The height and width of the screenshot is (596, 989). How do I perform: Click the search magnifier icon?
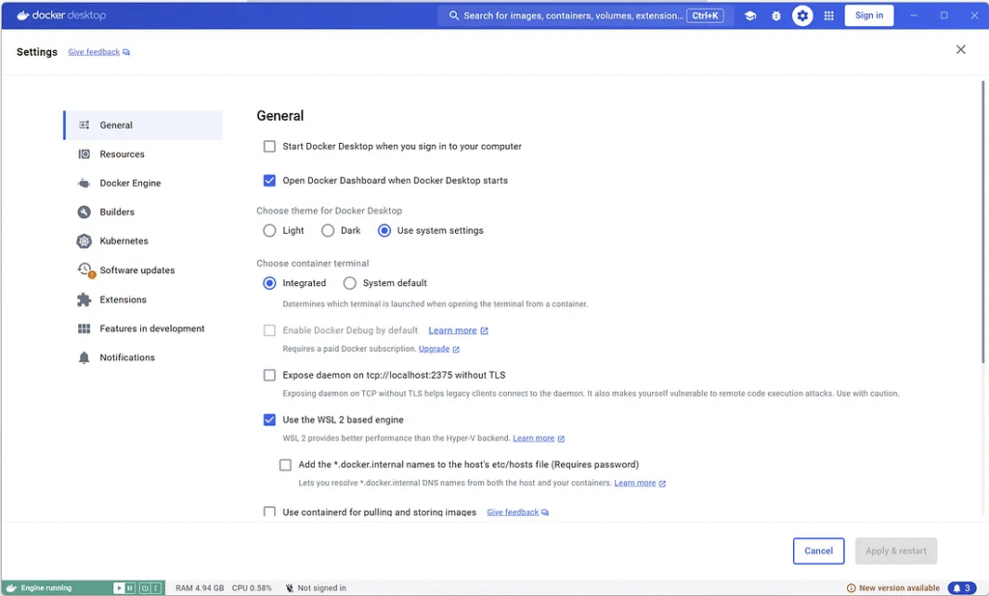tap(454, 15)
